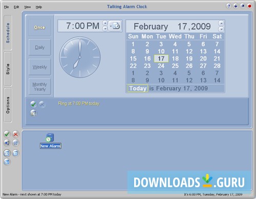
Task: Click the New Alarm name edit field
Action: 51,146
